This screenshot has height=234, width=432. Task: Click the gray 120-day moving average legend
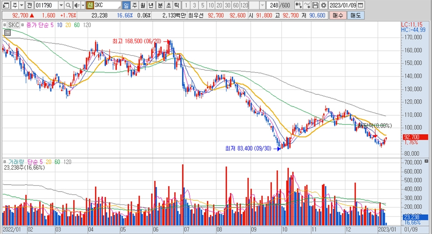click(x=87, y=25)
